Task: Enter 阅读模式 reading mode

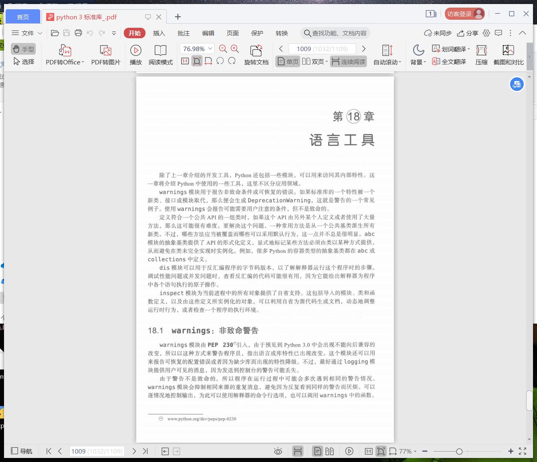Action: click(160, 55)
